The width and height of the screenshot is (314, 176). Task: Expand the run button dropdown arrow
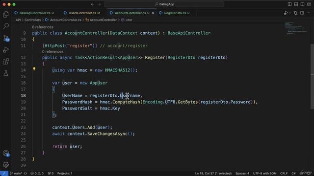pyautogui.click(x=290, y=13)
